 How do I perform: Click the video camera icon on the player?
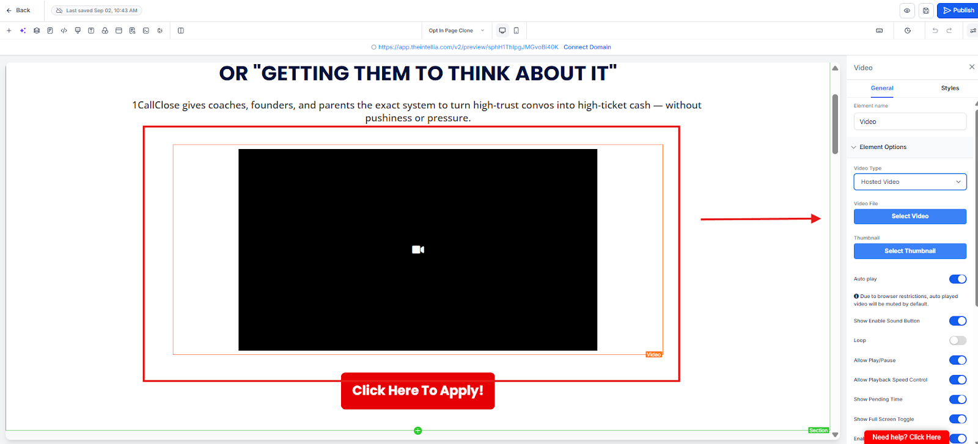[x=418, y=250]
